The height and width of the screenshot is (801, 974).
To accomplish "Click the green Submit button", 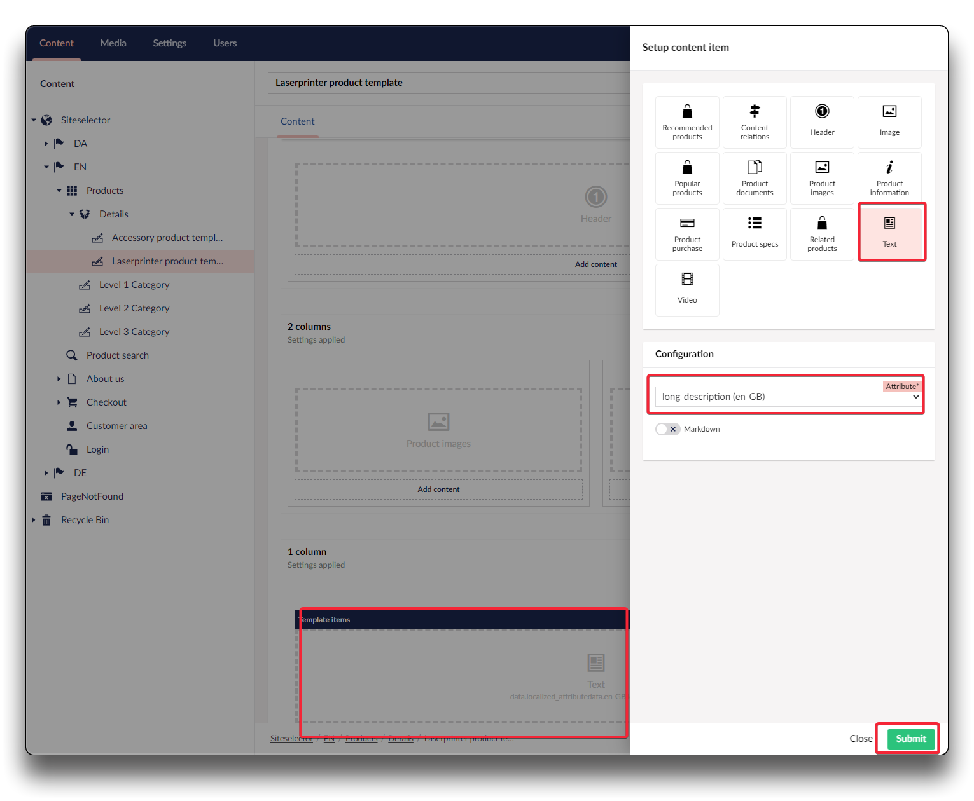I will (x=910, y=739).
